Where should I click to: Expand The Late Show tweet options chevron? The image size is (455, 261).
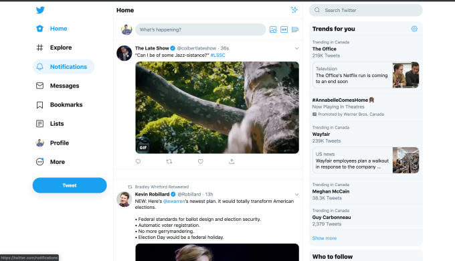296,48
